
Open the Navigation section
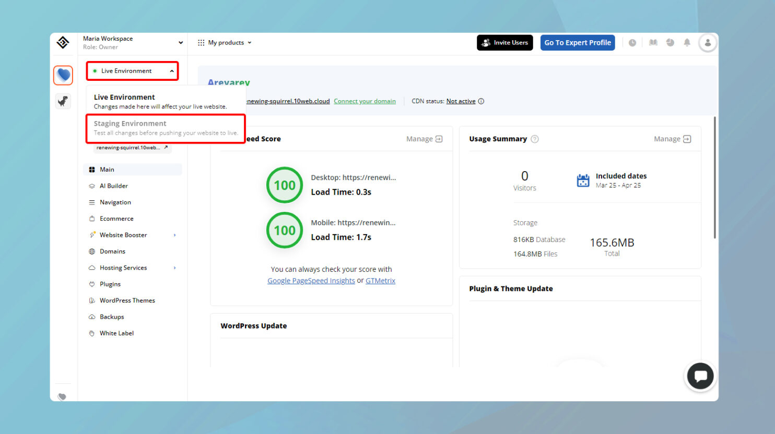tap(115, 202)
